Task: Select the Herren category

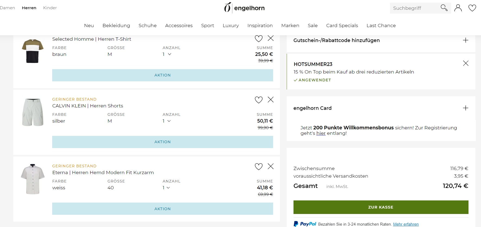Action: 29,8
